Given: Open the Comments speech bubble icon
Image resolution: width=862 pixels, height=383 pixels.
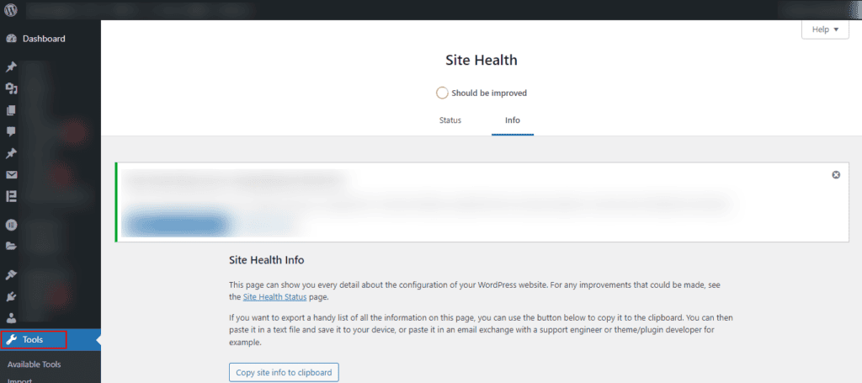Looking at the screenshot, I should pyautogui.click(x=12, y=131).
